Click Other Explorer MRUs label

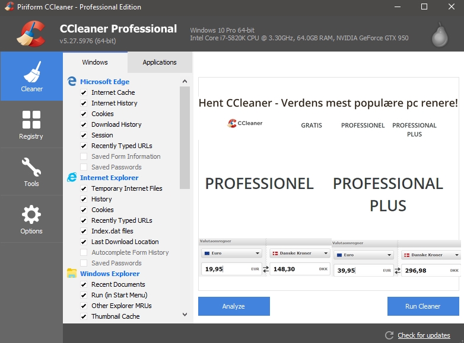pos(121,306)
